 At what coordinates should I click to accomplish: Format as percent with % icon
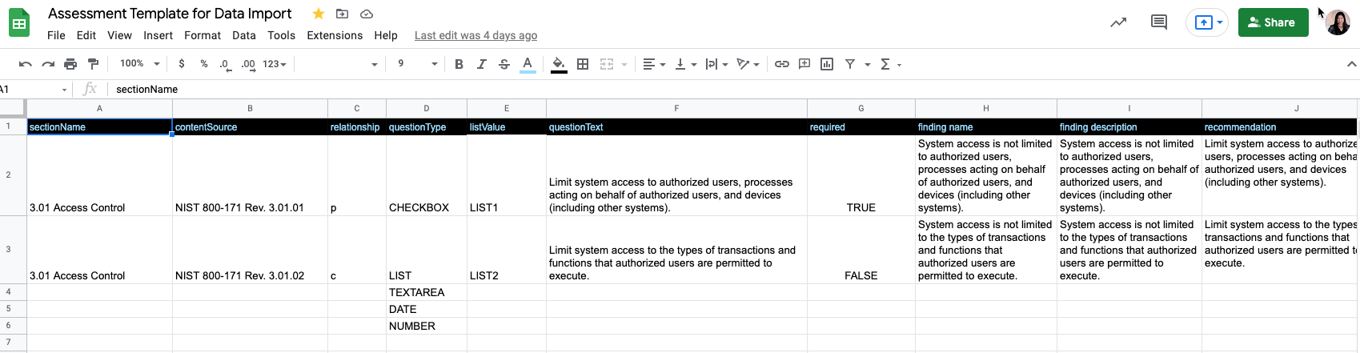[204, 64]
